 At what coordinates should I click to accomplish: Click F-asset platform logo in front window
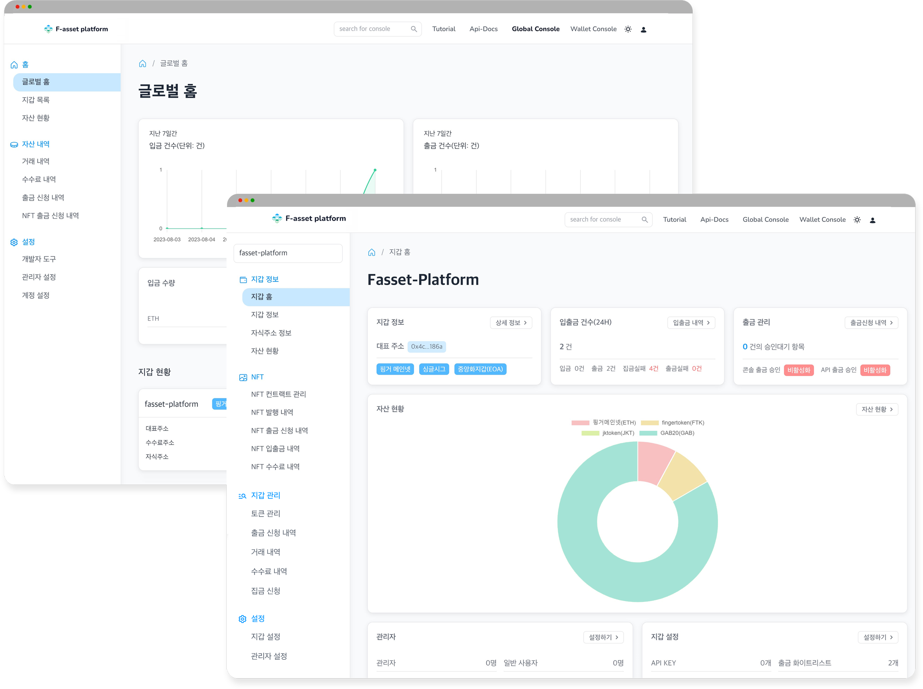pos(309,218)
